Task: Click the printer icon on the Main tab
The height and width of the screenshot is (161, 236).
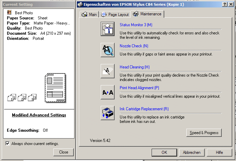Action: (84, 14)
